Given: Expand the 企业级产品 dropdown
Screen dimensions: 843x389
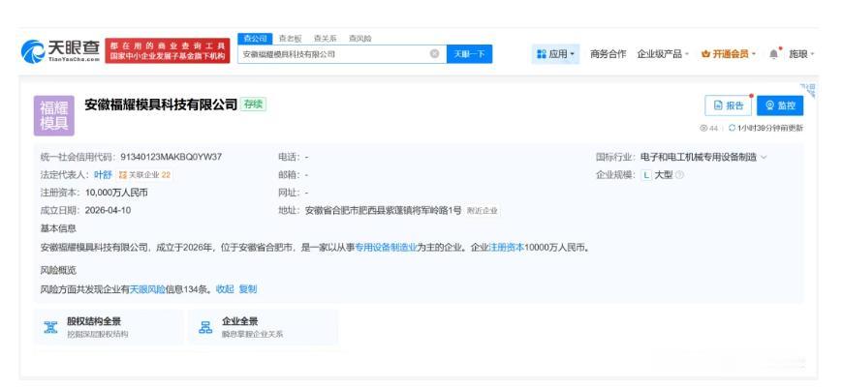Looking at the screenshot, I should (x=663, y=54).
